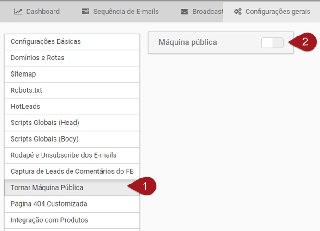
Task: Open Captura de Leads de Comentários do FB
Action: [72, 172]
